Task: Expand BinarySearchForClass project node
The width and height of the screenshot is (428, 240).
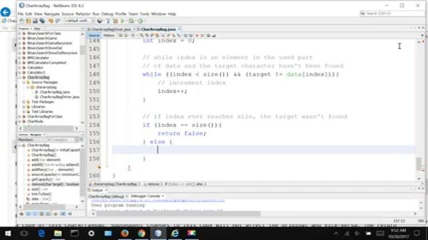Action: (19, 33)
